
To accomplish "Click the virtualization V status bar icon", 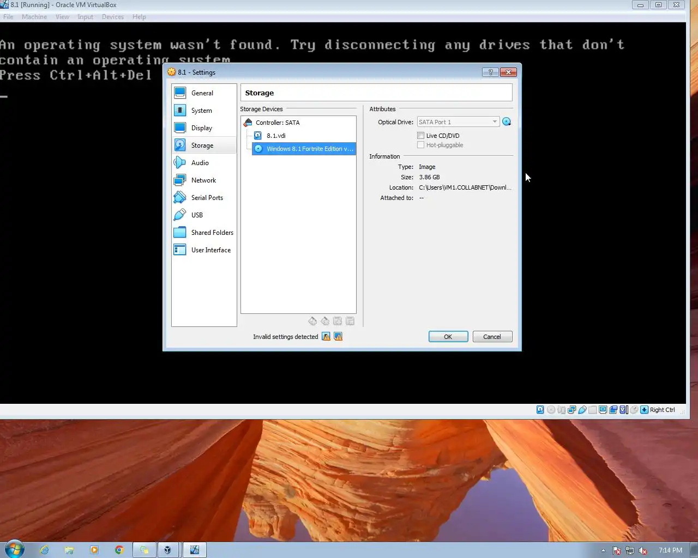I will 623,410.
